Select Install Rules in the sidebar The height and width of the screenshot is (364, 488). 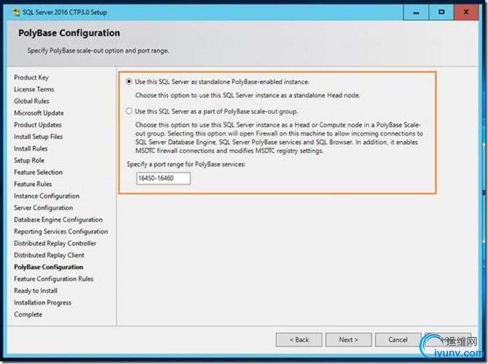[x=31, y=149]
